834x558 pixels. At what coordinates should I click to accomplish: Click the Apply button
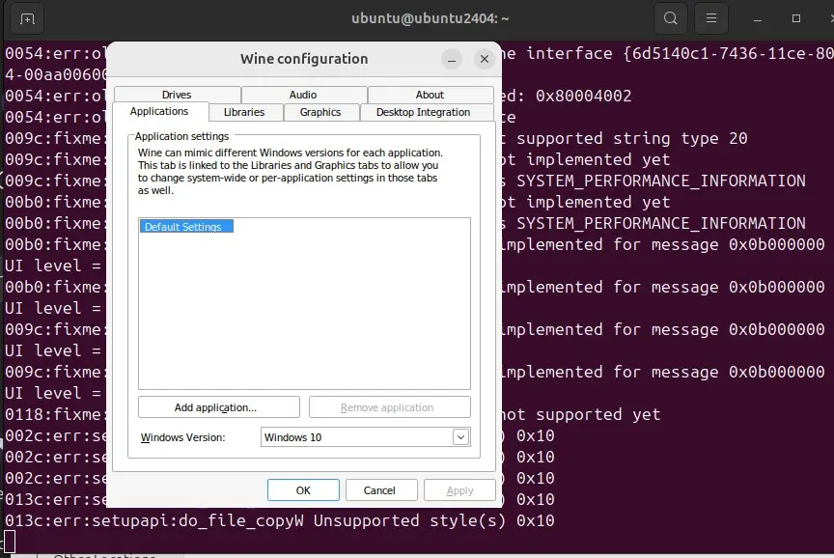[x=459, y=490]
